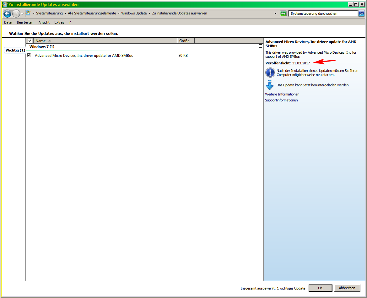Refresh the page with green arrows icon

pyautogui.click(x=283, y=14)
